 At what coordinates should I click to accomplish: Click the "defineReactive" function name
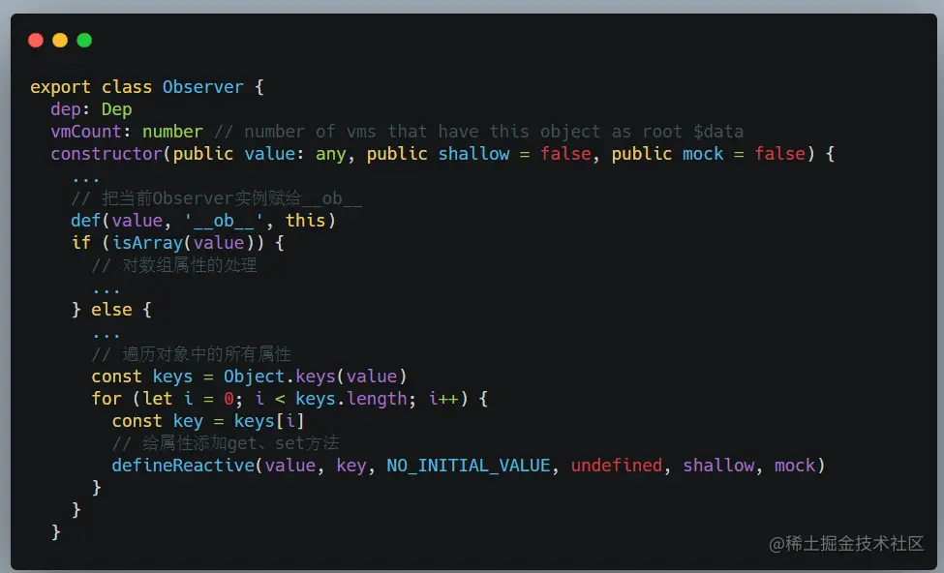coord(183,466)
